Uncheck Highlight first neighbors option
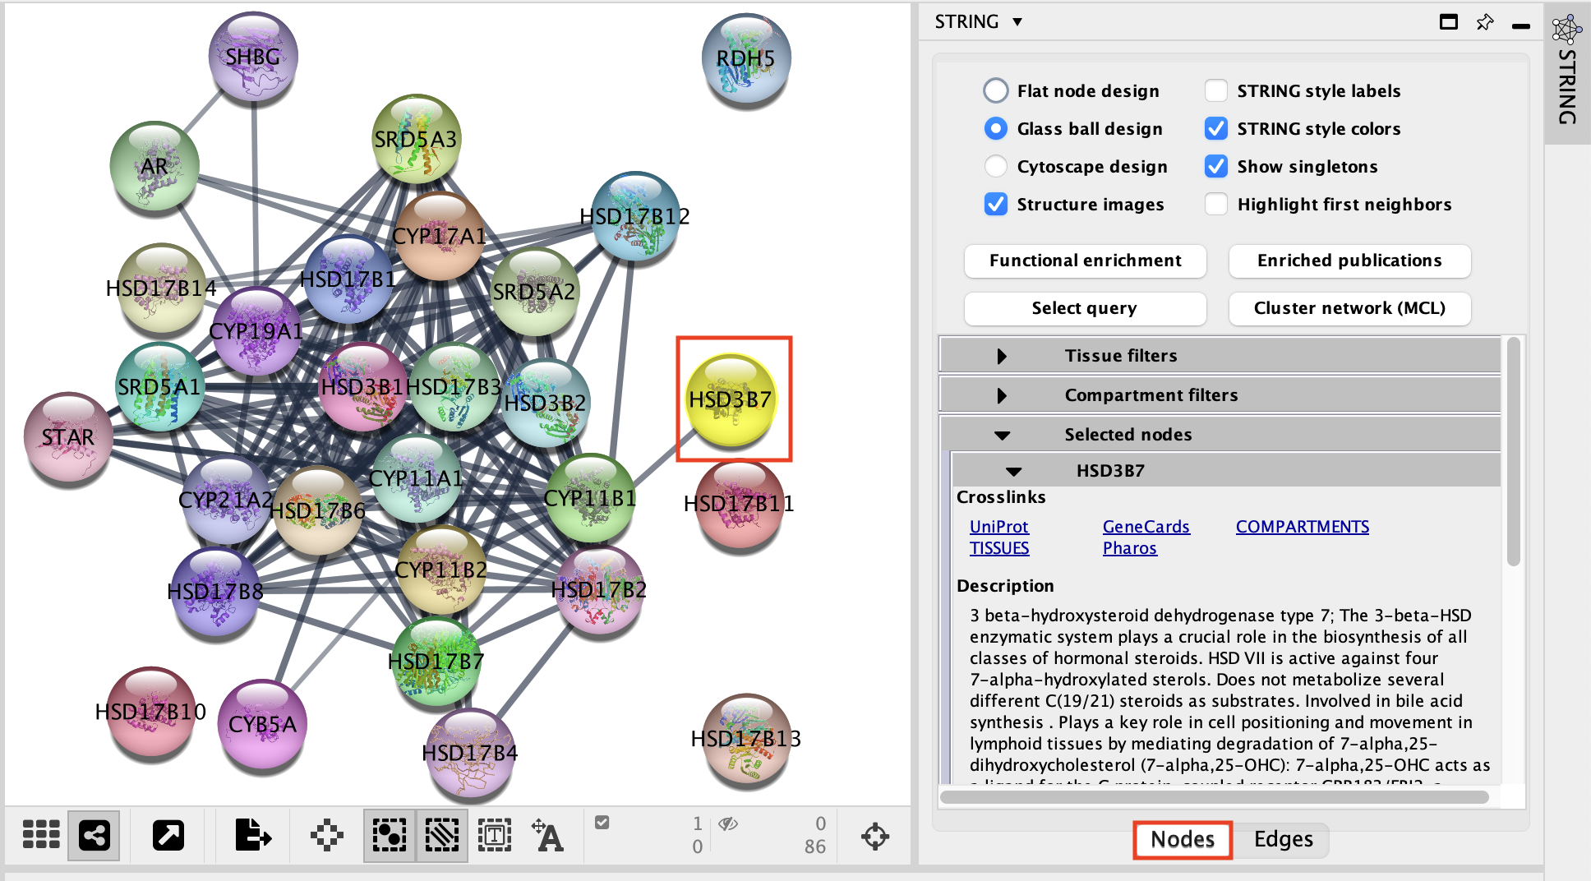This screenshot has width=1591, height=881. [x=1216, y=204]
